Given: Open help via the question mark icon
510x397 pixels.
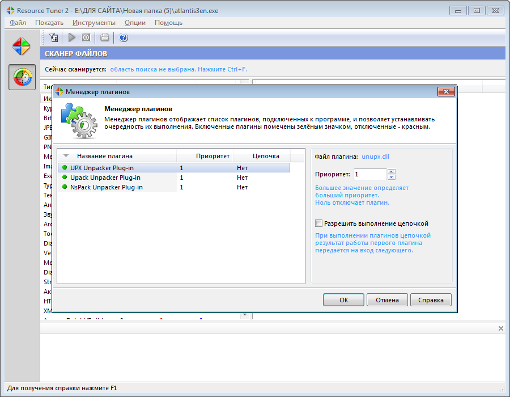Looking at the screenshot, I should coord(124,38).
